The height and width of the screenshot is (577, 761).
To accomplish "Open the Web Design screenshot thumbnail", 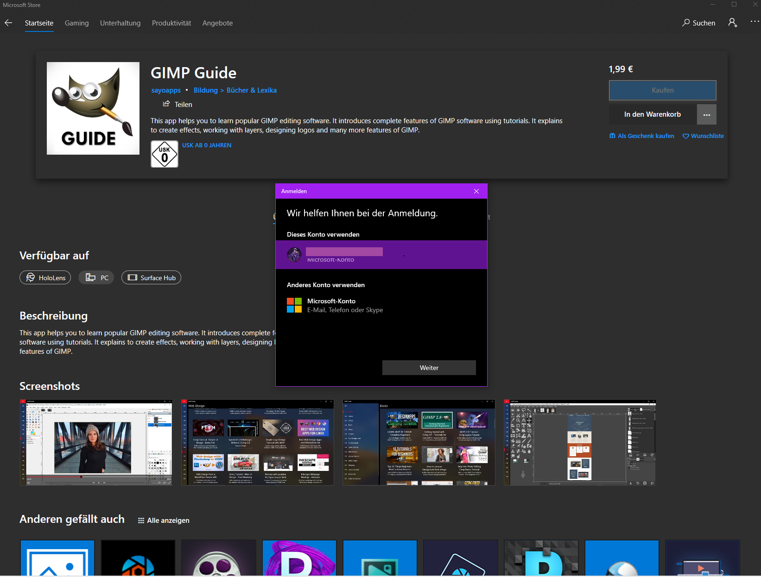I will coord(258,443).
